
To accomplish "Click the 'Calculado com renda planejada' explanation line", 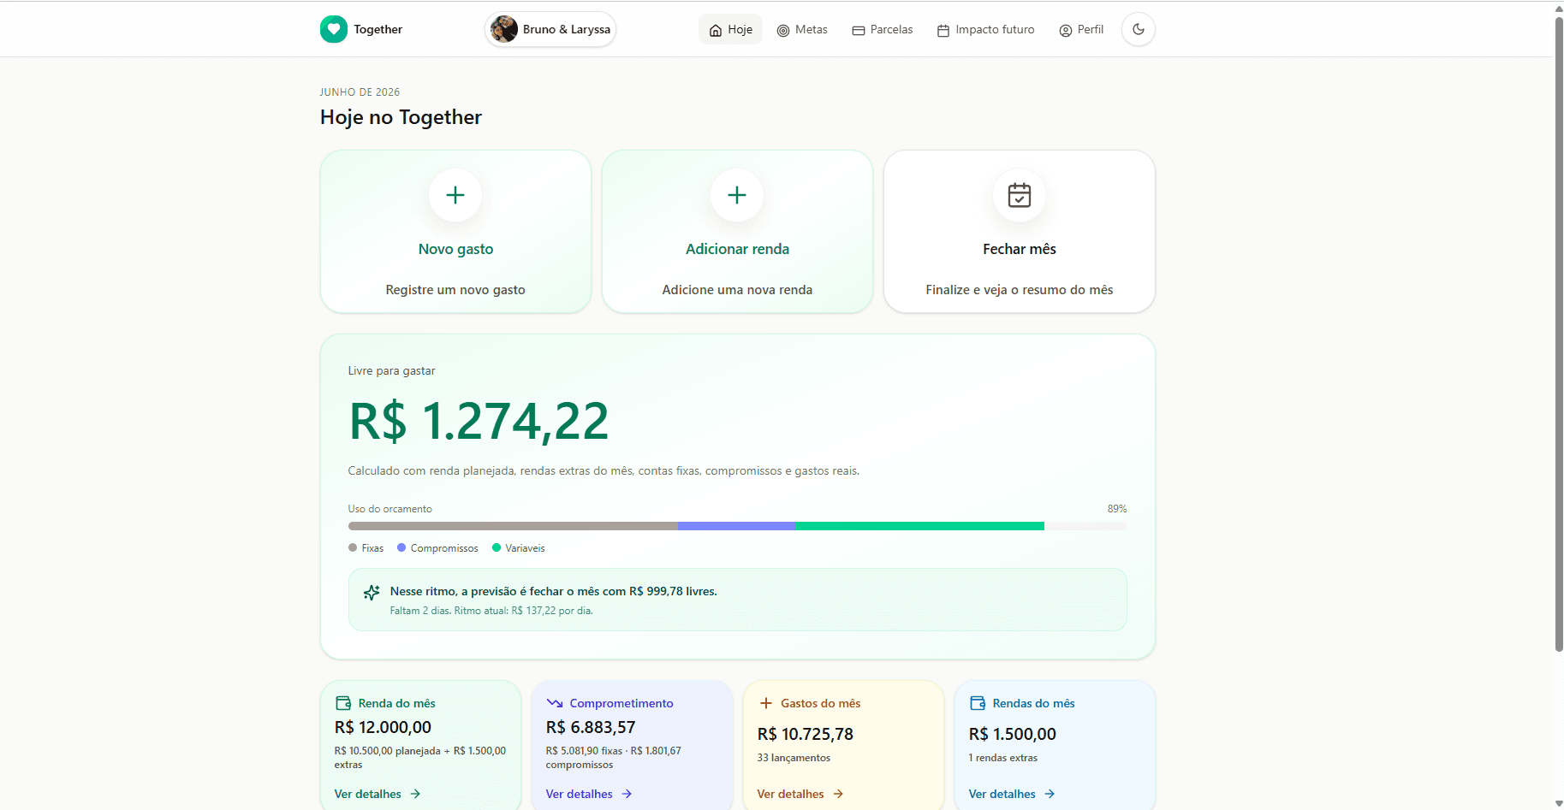I will [x=604, y=470].
